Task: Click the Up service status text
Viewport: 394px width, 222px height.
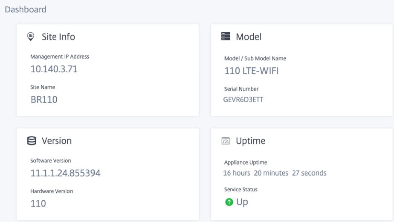Action: point(242,202)
